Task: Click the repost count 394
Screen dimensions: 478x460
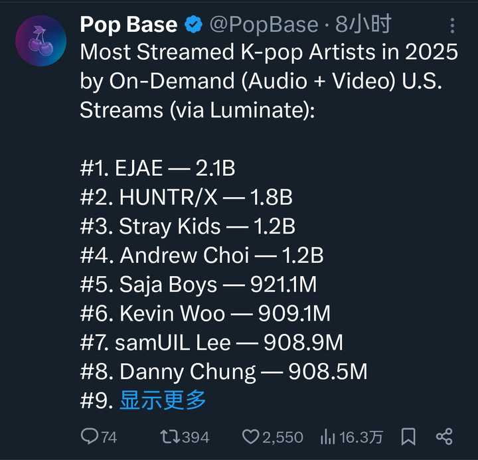Action: point(195,437)
